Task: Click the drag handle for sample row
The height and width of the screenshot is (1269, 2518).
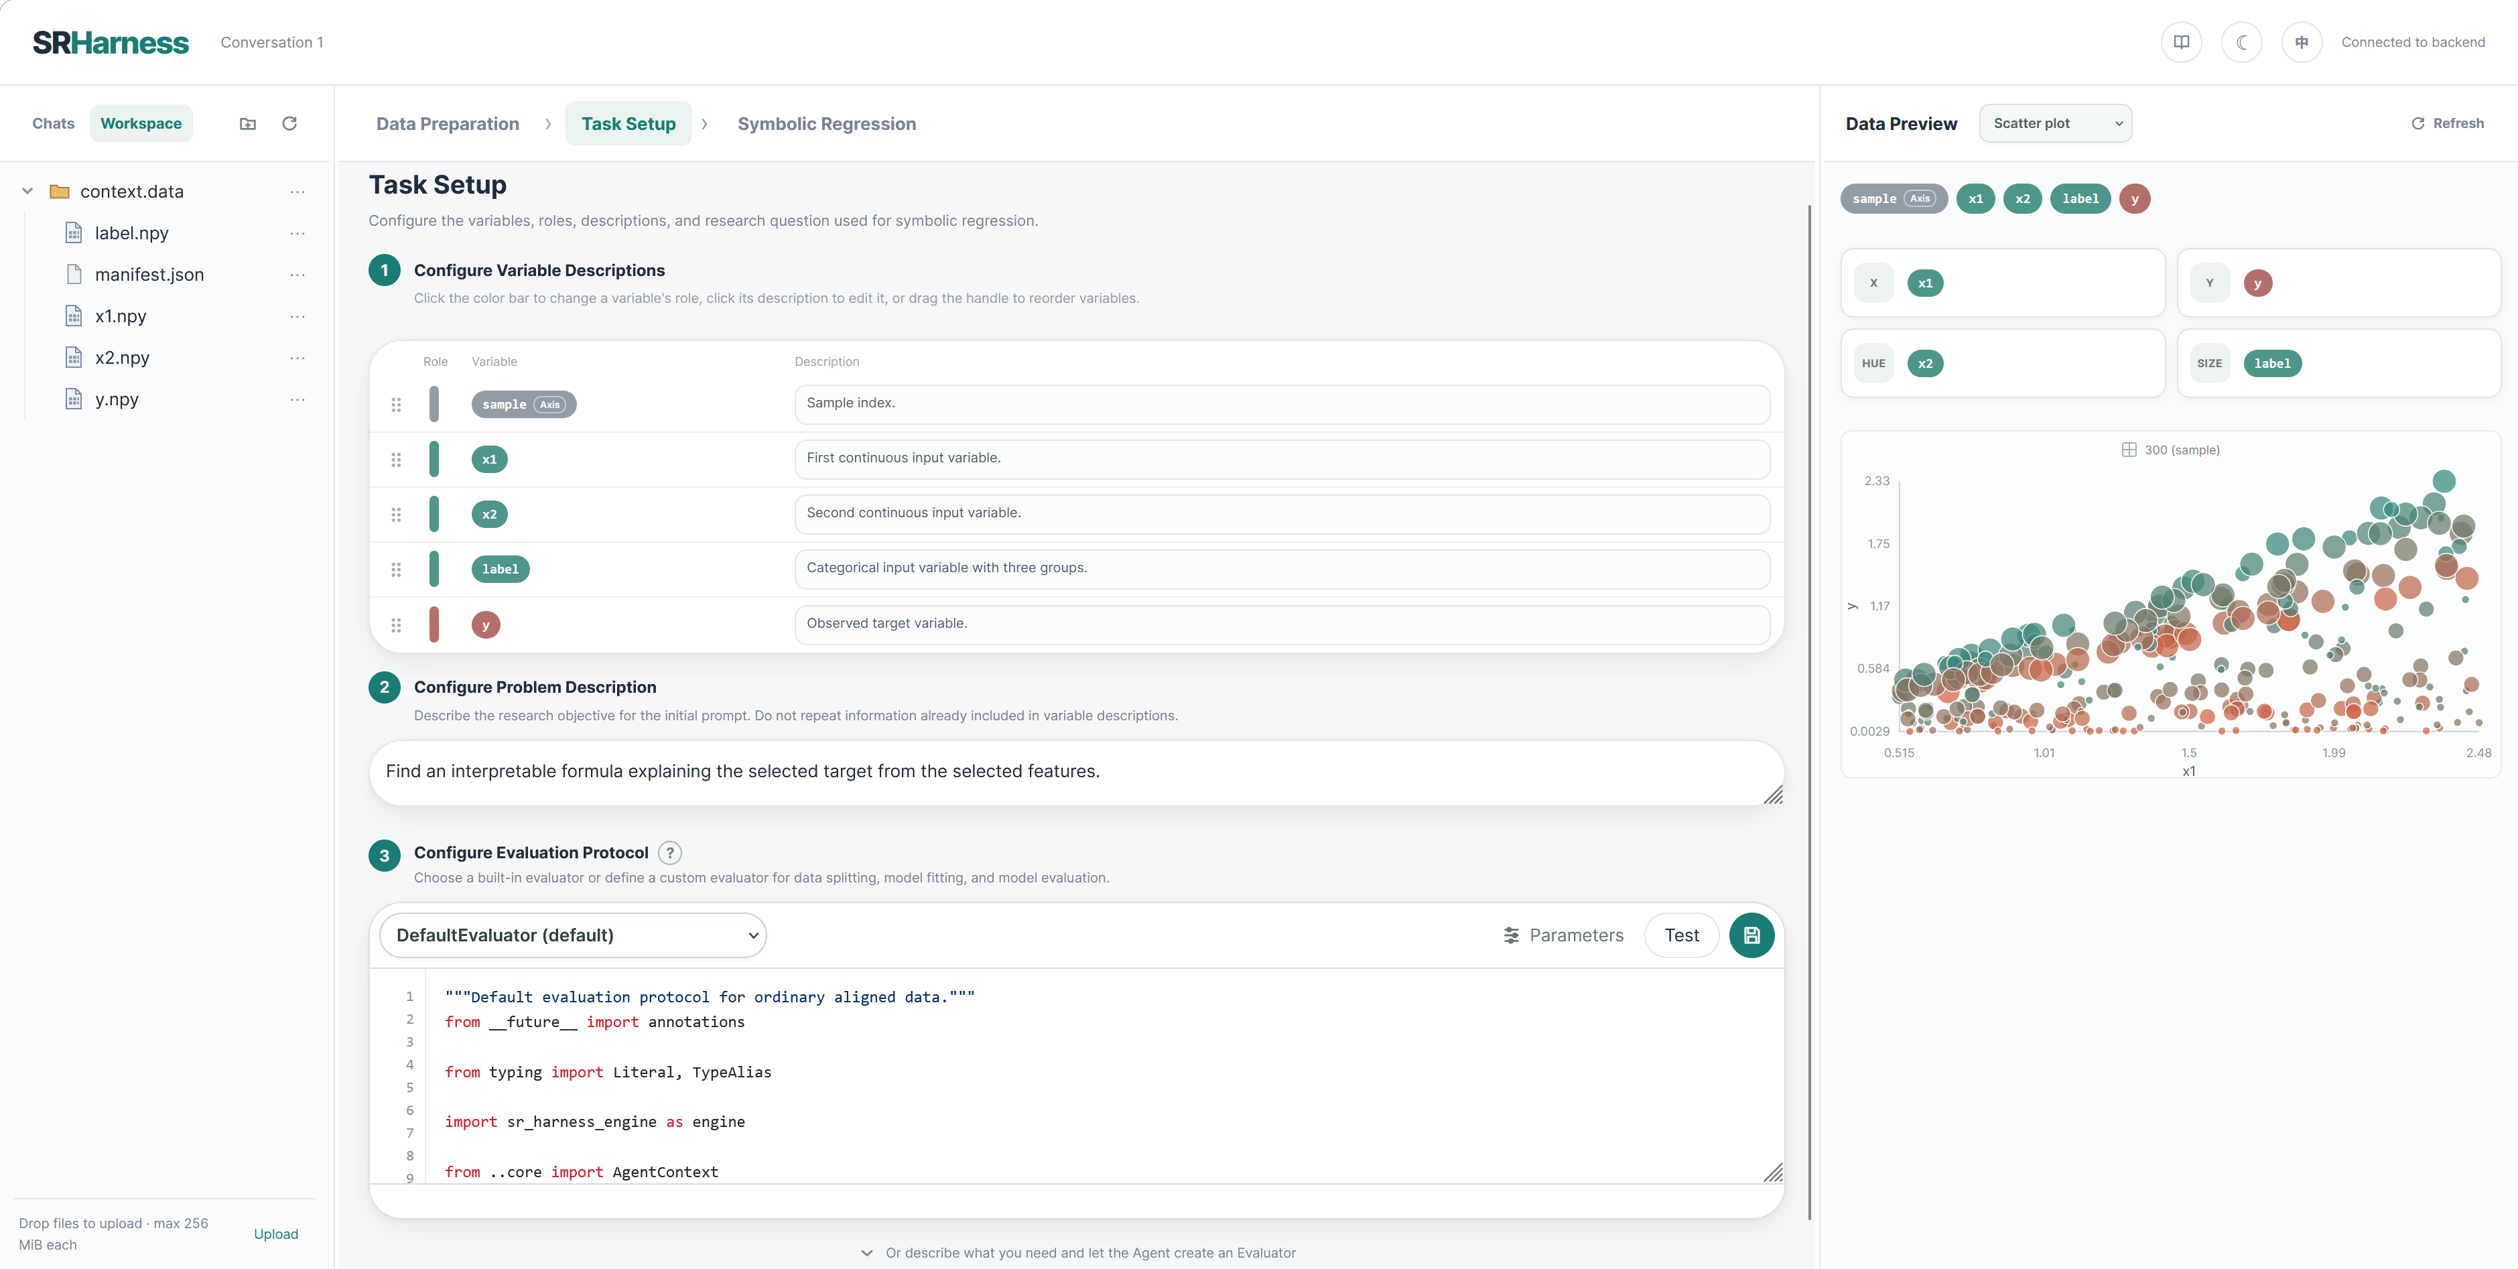Action: pyautogui.click(x=396, y=404)
